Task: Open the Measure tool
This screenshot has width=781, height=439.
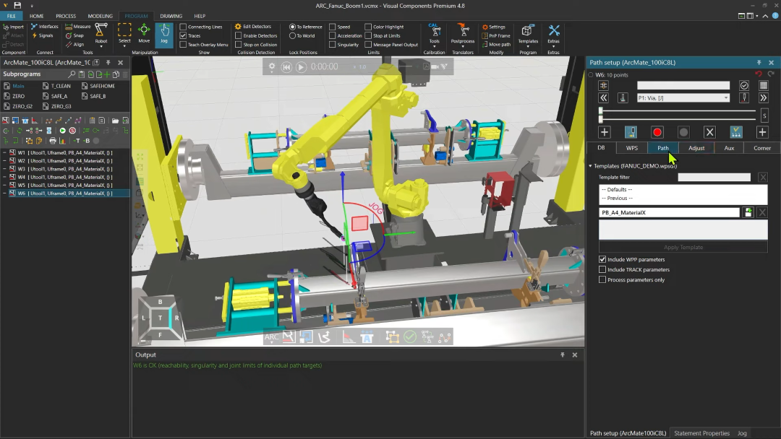Action: [78, 27]
